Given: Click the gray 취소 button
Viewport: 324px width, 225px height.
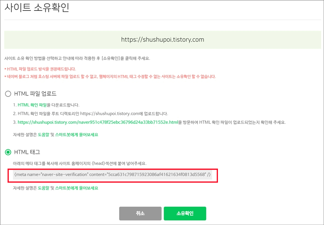Looking at the screenshot, I should pyautogui.click(x=140, y=213).
